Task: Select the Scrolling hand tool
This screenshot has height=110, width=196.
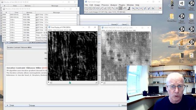Action: click(x=125, y=8)
